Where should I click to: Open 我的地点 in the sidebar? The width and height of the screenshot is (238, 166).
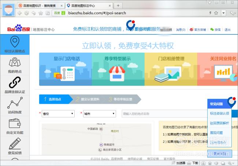(x=15, y=65)
